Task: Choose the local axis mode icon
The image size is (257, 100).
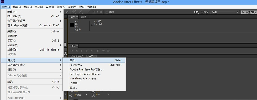Action: (94, 12)
